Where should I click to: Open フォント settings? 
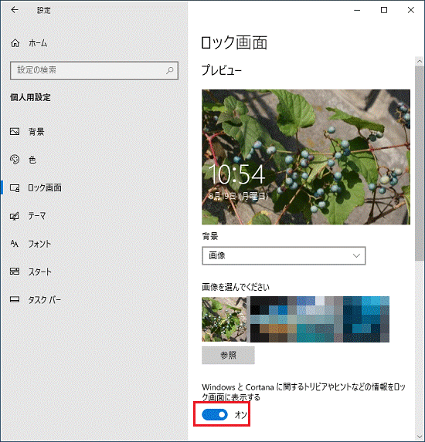(x=39, y=244)
